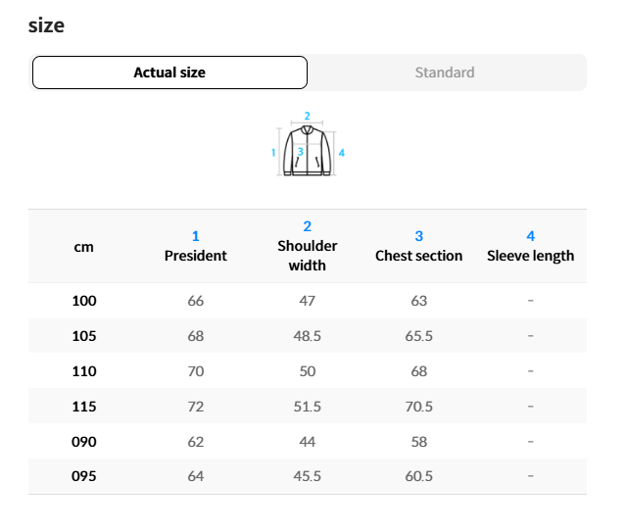Screen dimensions: 627x532
Task: Click the size section heading
Action: click(x=46, y=25)
